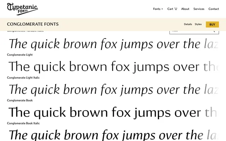Expand the Fonts menu

pos(158,9)
